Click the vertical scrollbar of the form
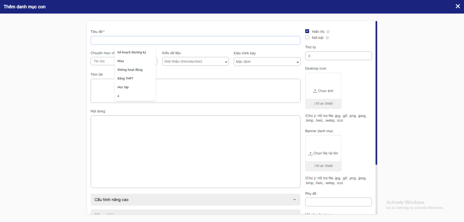The image size is (464, 222). (376, 93)
